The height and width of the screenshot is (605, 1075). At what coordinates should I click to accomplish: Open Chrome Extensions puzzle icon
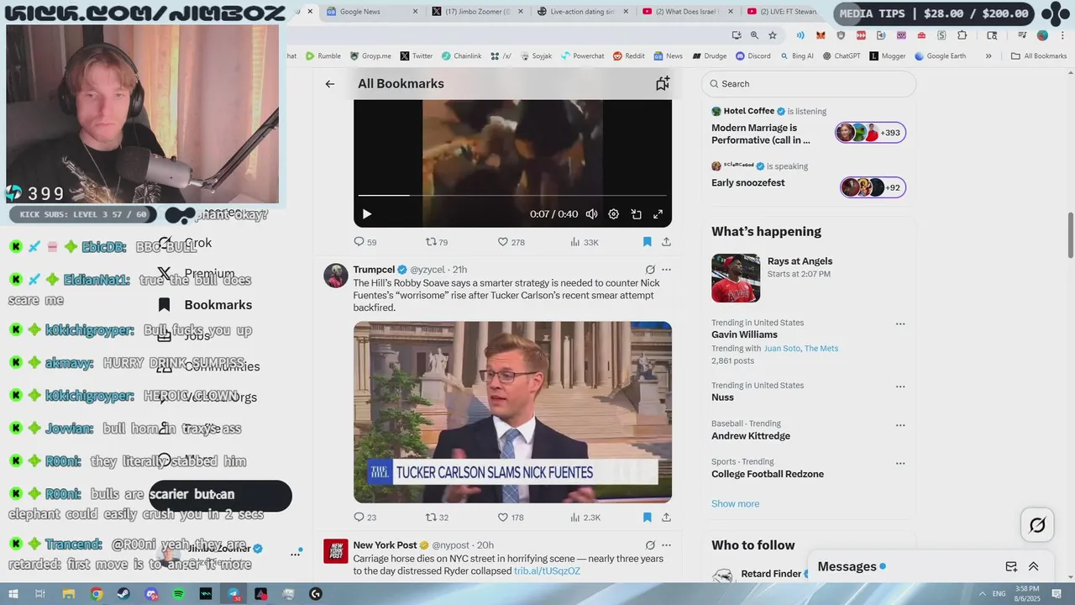point(962,35)
